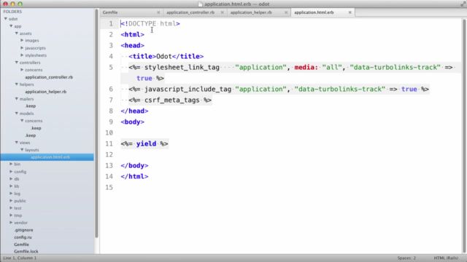This screenshot has height=262, width=467.
Task: Click the stylesheet_link_tag text on line 5
Action: pyautogui.click(x=182, y=68)
